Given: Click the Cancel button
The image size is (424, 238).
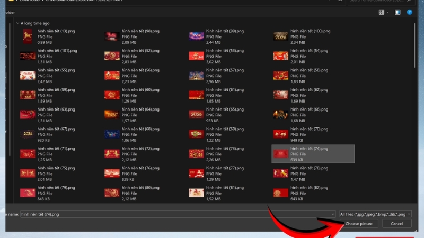Looking at the screenshot, I should 396,224.
